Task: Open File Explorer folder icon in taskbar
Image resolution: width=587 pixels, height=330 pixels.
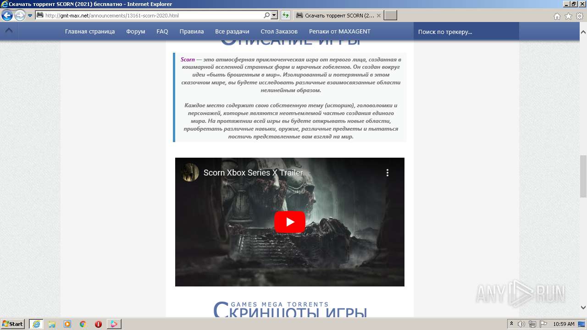Action: [52, 324]
